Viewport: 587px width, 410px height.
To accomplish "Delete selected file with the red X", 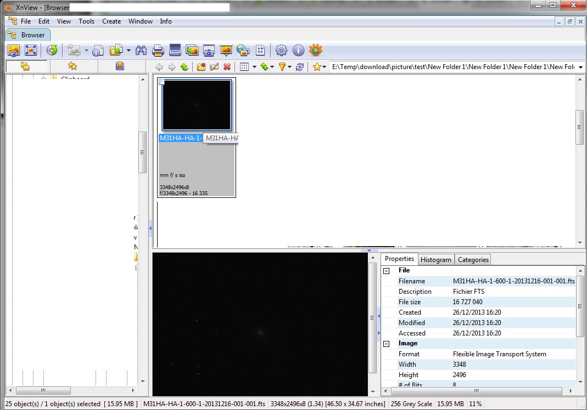I will (227, 67).
